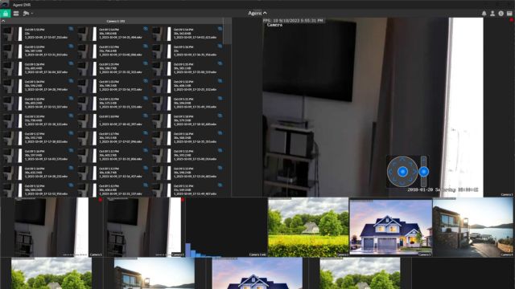Click the PTZ zoom slider knob
This screenshot has height=289, width=515.
pos(424,171)
